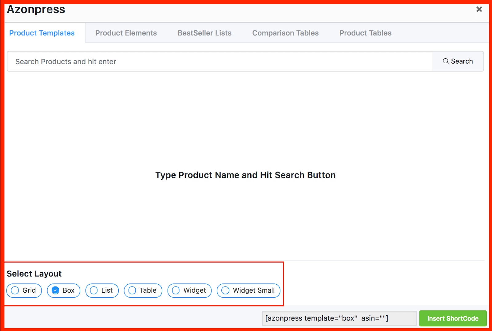Click the magnifier icon in Search button
This screenshot has height=331, width=492.
446,61
